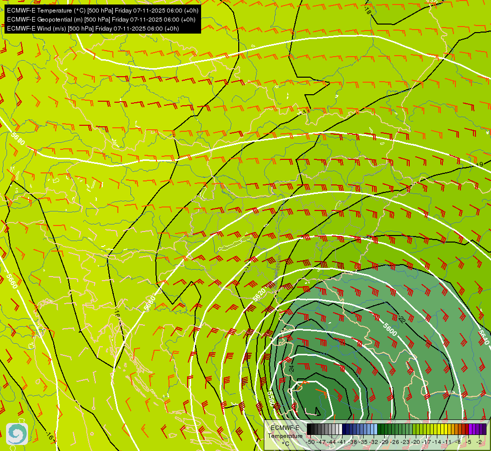Click the -5 tick label on scale

468,442
